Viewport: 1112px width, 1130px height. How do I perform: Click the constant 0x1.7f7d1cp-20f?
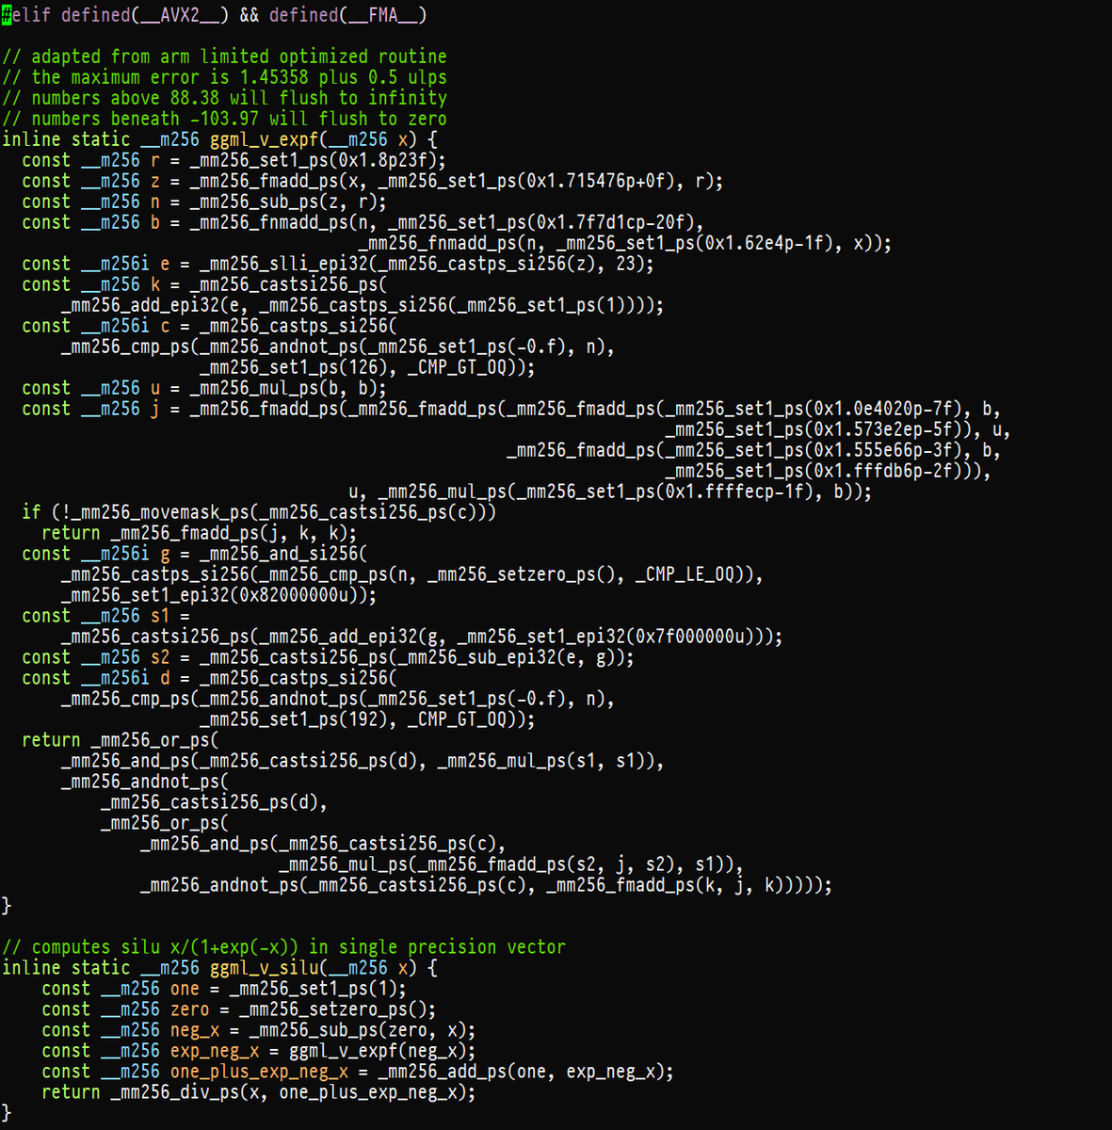point(614,222)
